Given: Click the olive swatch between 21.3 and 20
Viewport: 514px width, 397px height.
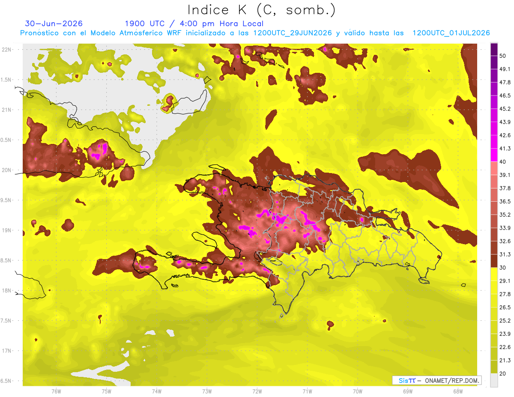Looking at the screenshot, I should (494, 367).
